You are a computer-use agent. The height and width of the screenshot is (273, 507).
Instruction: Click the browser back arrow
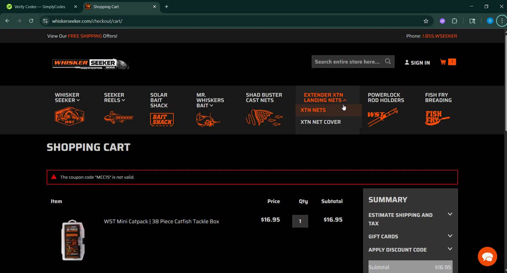pos(7,21)
